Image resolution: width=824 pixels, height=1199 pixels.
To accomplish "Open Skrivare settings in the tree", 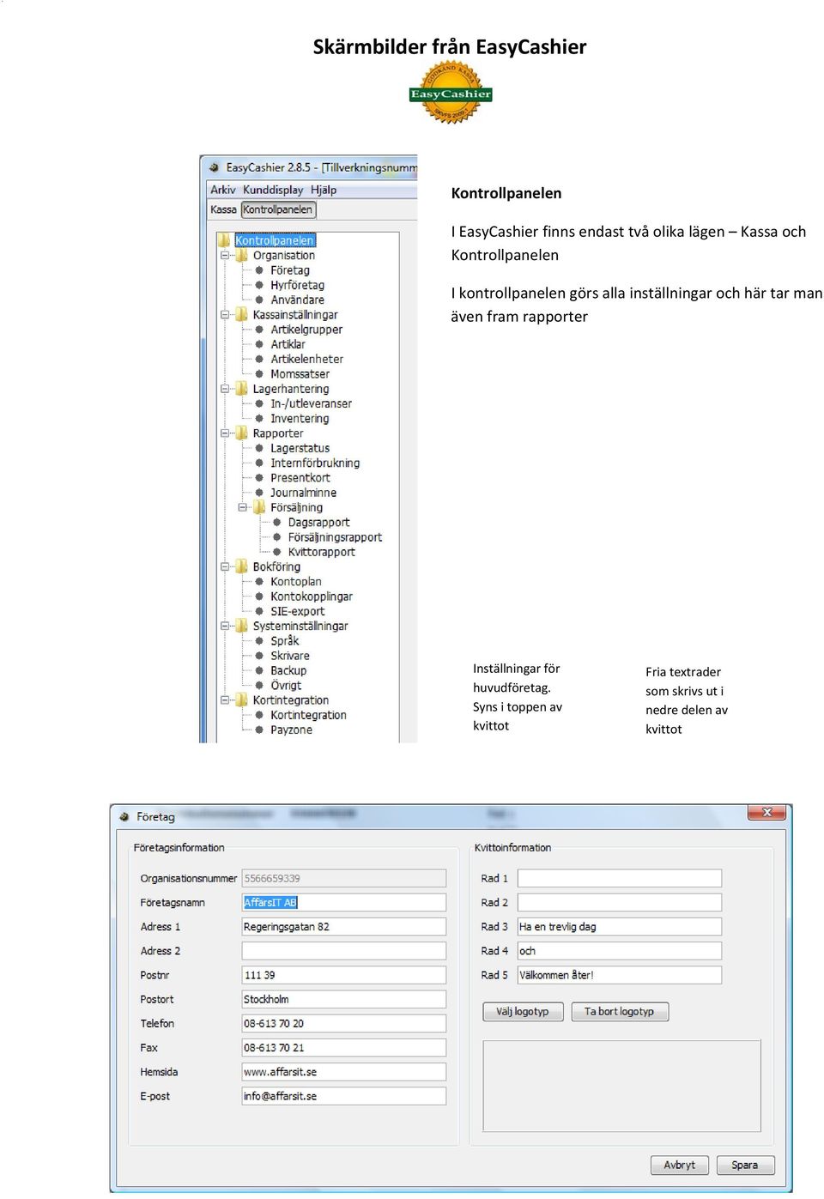I will point(290,656).
